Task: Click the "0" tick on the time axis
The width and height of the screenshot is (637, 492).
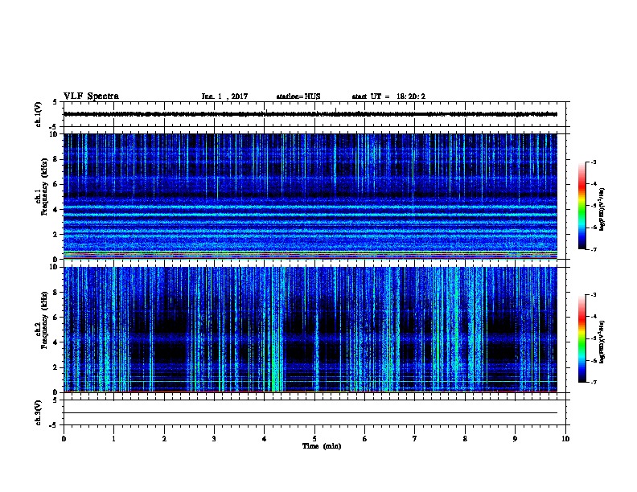Action: tap(64, 439)
